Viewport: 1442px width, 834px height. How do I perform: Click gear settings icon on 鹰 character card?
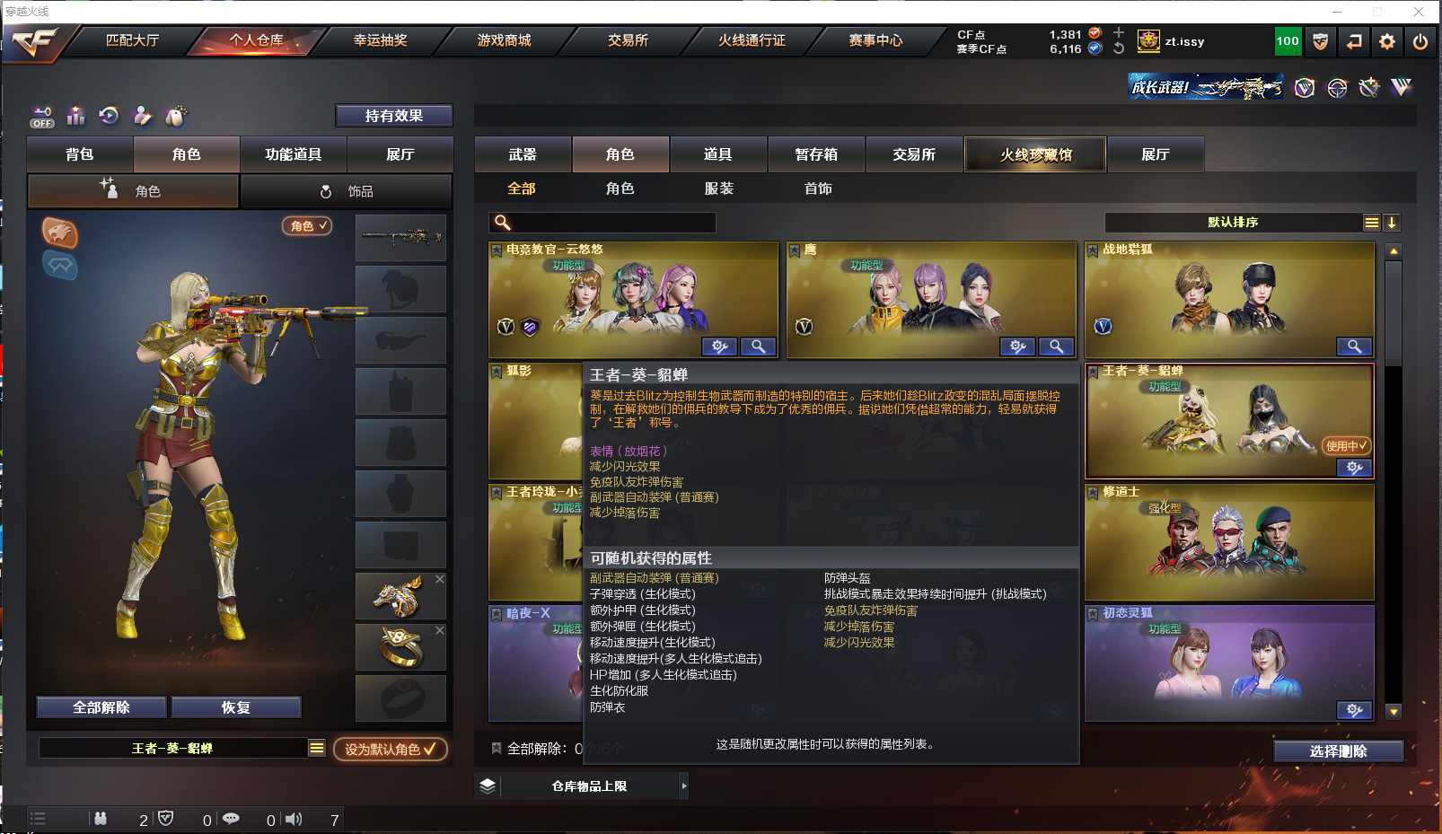coord(1017,347)
